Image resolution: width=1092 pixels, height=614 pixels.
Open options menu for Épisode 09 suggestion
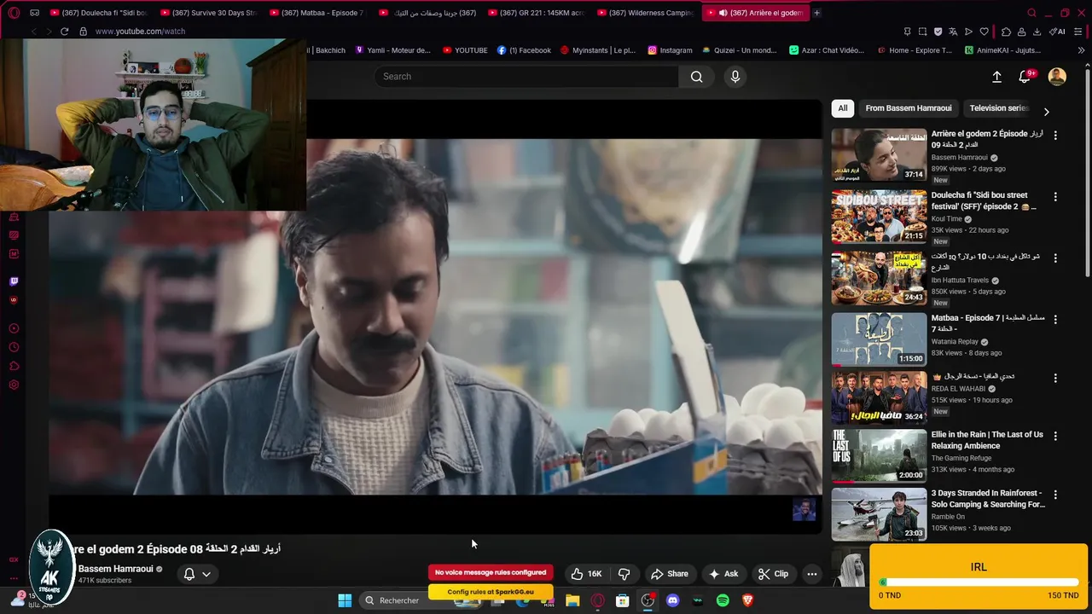(x=1055, y=135)
